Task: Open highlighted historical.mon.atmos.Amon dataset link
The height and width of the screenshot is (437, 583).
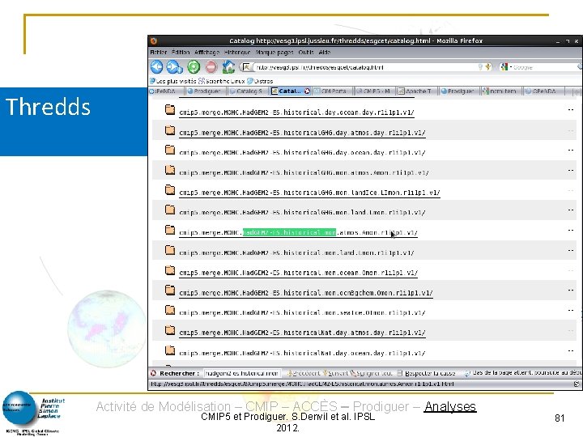Action: (x=298, y=232)
